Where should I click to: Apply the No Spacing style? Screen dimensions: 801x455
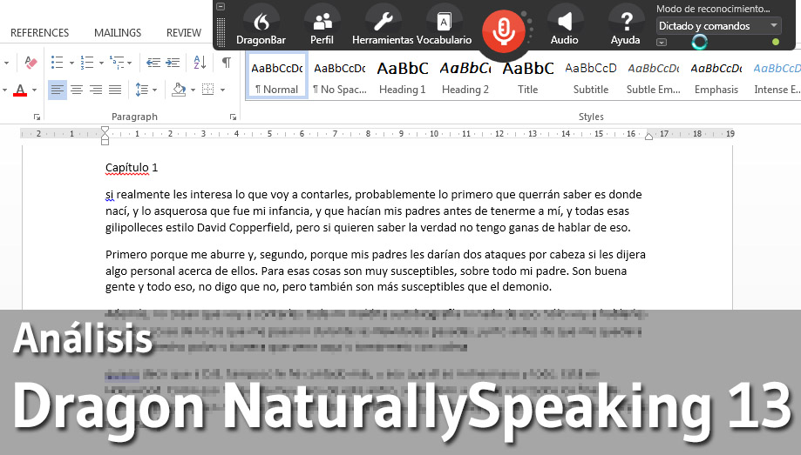[340, 75]
